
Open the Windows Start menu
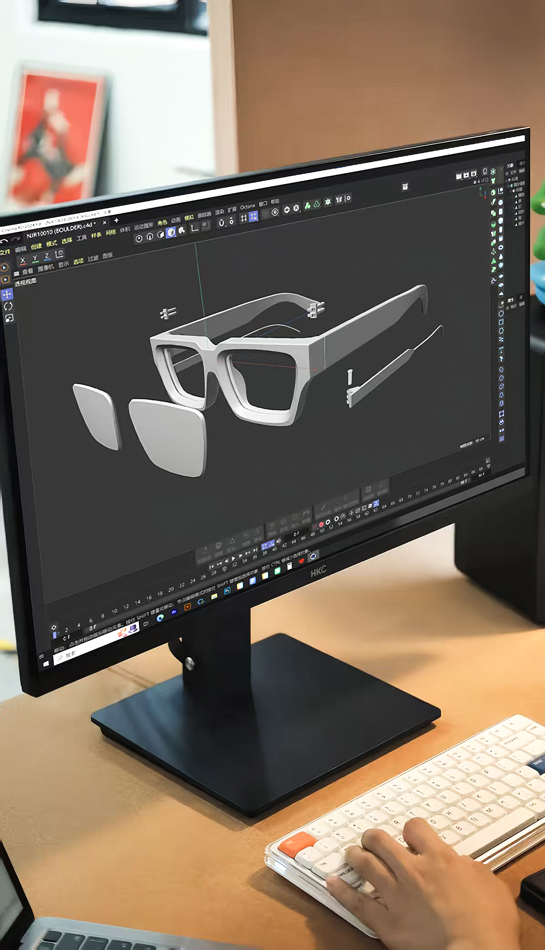(46, 663)
